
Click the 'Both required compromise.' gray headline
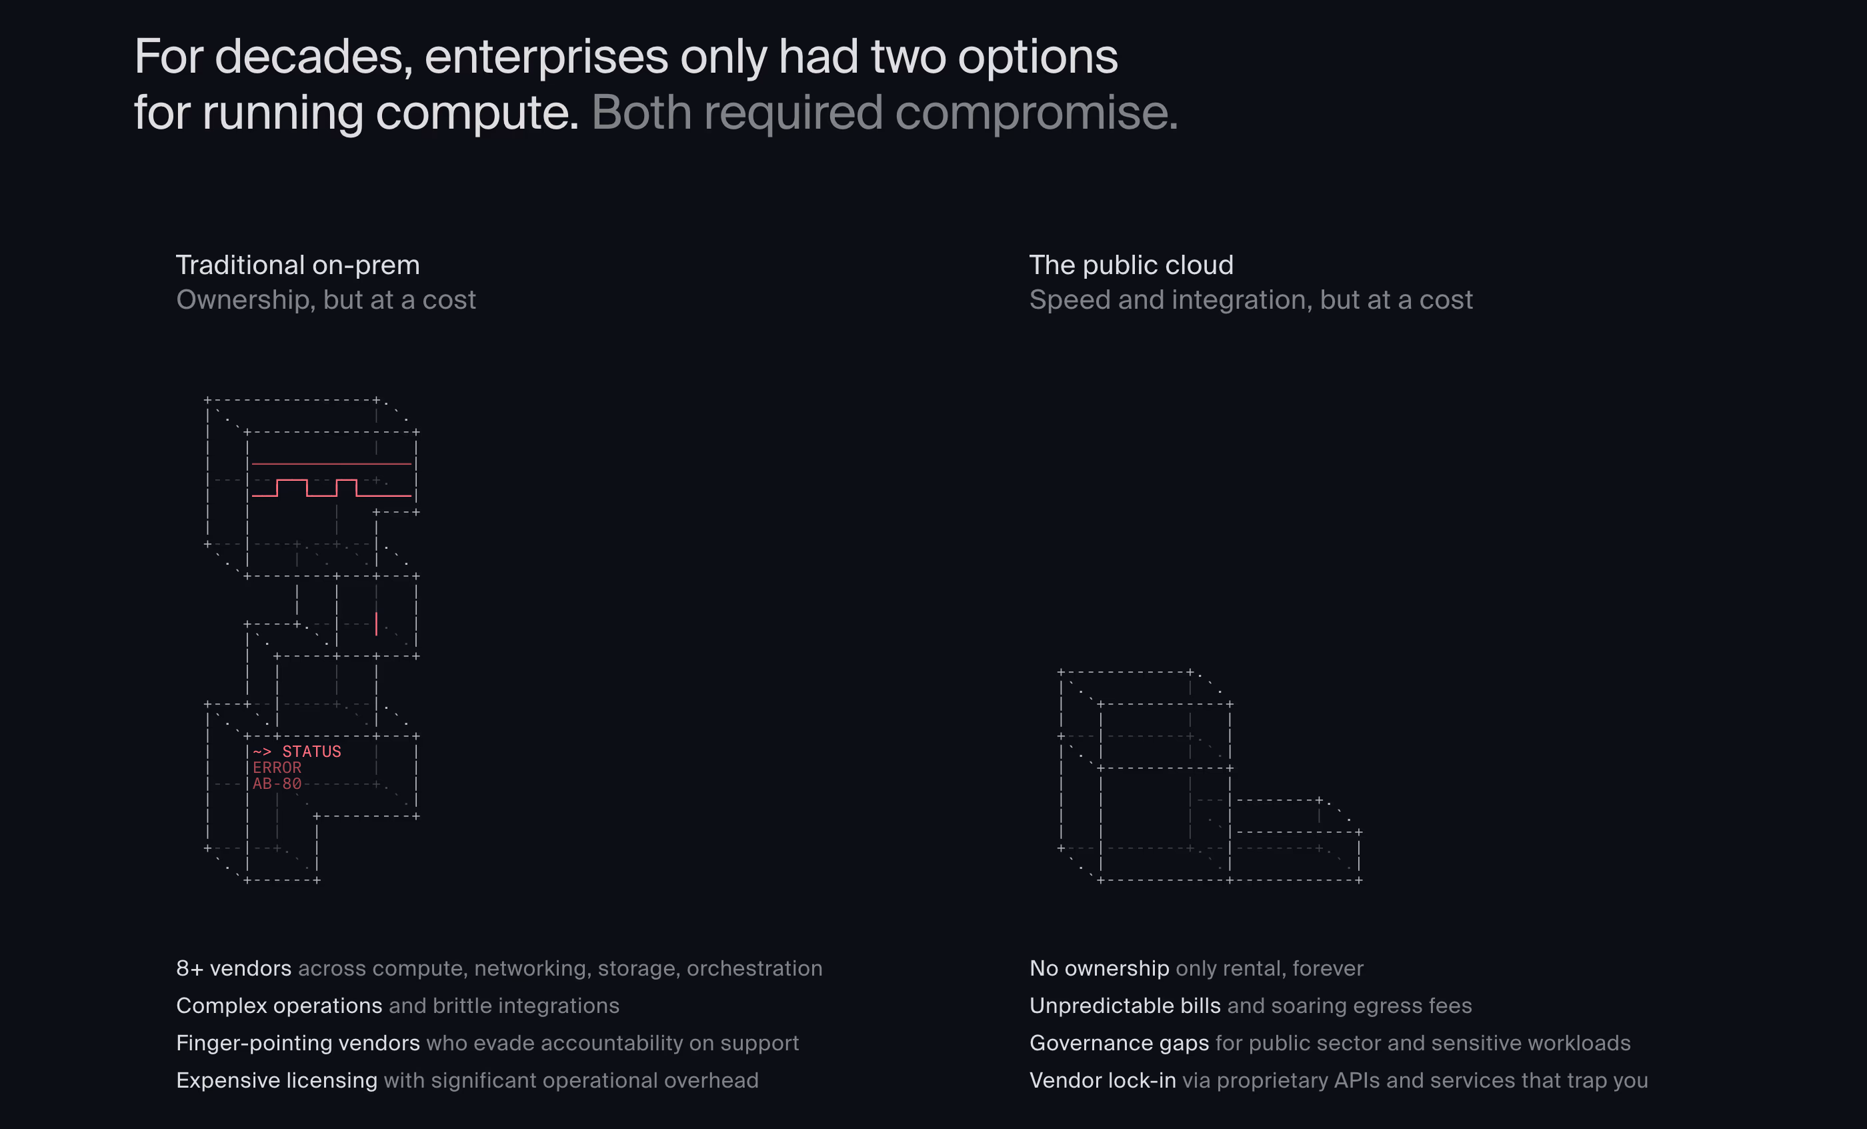884,112
